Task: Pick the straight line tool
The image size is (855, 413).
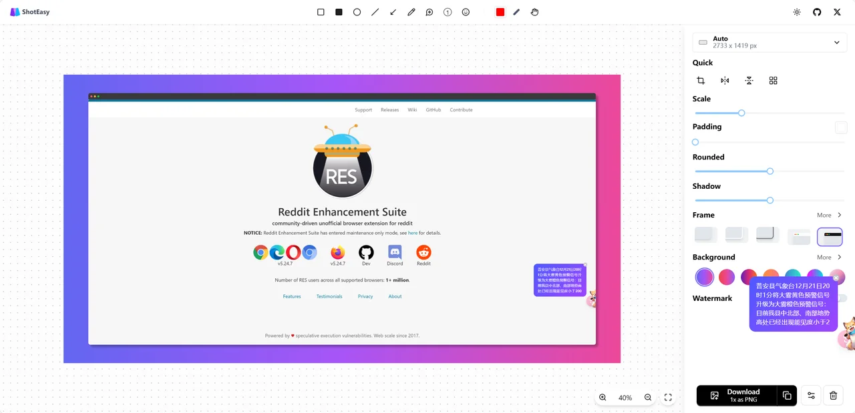Action: click(375, 12)
